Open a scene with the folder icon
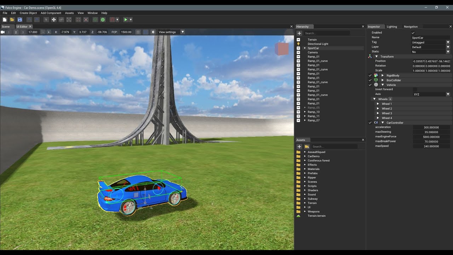 12,20
